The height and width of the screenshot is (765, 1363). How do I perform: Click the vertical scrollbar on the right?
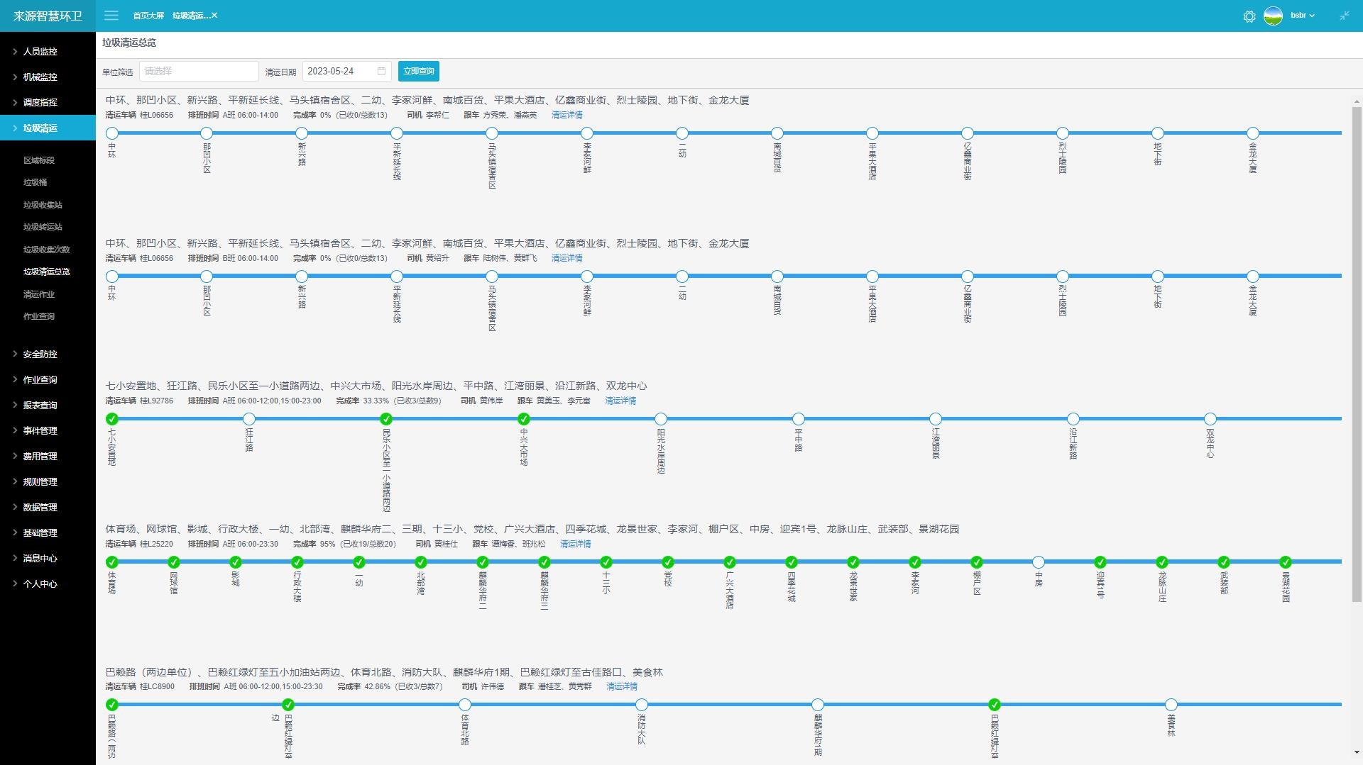[1357, 354]
